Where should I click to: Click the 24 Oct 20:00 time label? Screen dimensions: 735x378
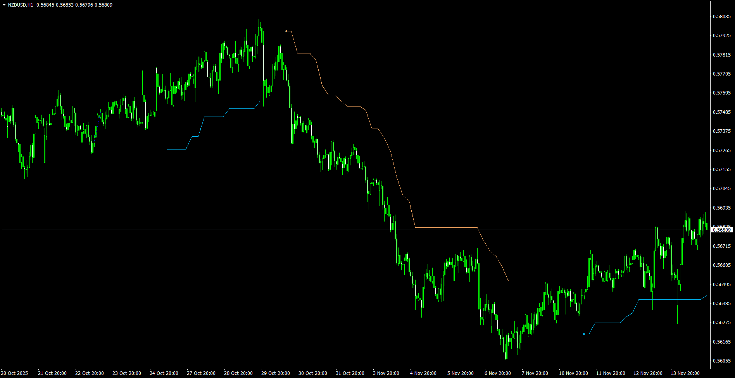(x=164, y=373)
